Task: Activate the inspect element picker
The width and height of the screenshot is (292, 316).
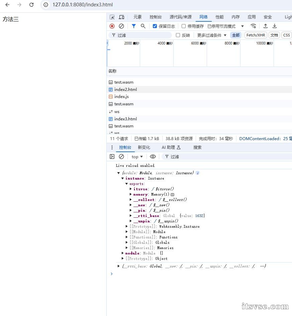Action: [112, 17]
